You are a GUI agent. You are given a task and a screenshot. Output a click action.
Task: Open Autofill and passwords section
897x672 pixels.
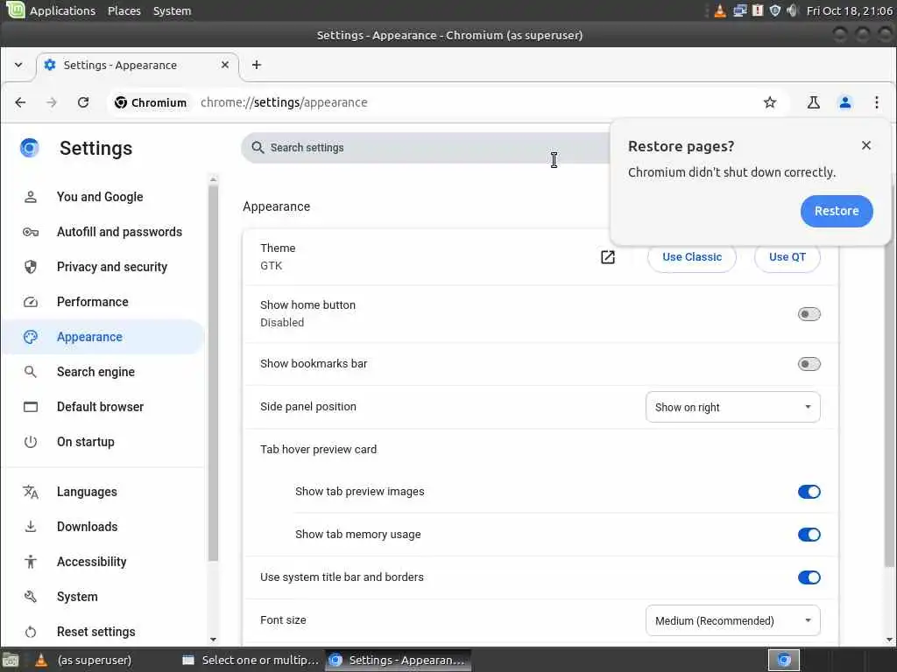pos(103,231)
